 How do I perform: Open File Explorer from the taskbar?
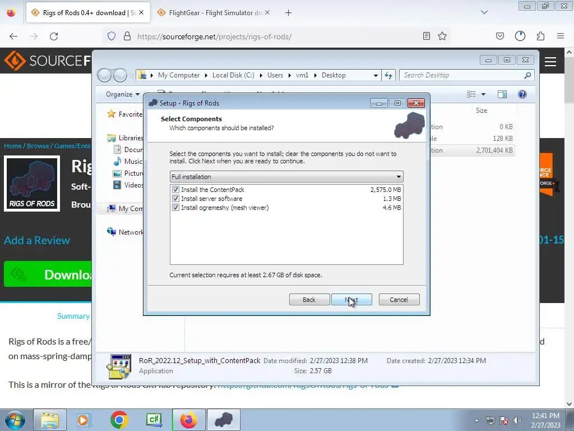(50, 420)
